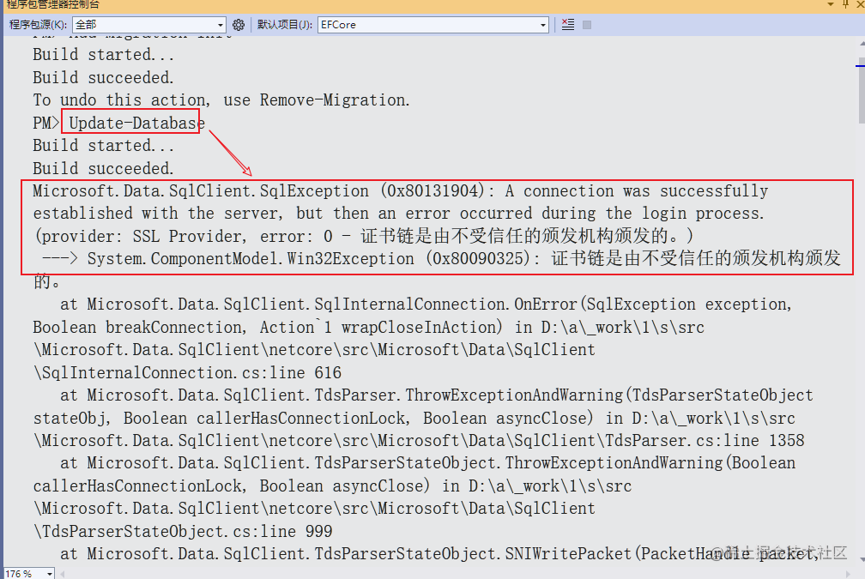
Task: Clear the console with the red X lines icon
Action: 568,25
